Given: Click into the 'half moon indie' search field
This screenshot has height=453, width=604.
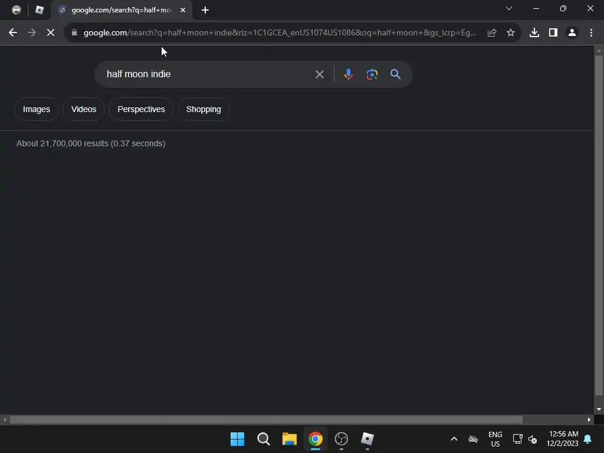Looking at the screenshot, I should pyautogui.click(x=208, y=74).
